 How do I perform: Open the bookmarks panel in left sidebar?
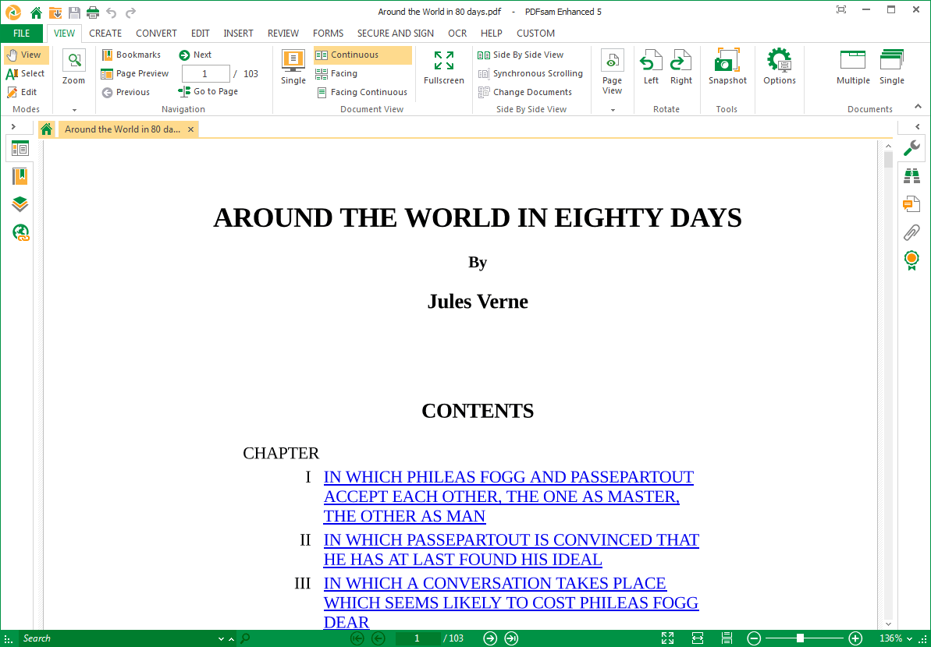click(20, 176)
